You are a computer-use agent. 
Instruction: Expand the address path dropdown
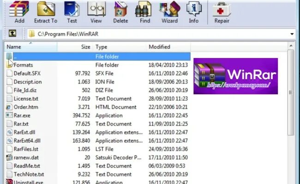point(292,34)
